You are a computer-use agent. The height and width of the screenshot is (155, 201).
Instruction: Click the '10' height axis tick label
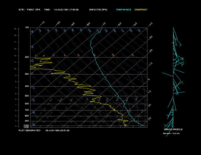tap(15, 69)
